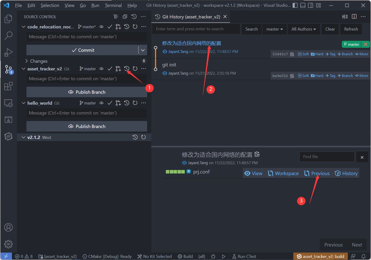This screenshot has width=371, height=260.
Task: Open Run and Debug view
Action: coord(8,52)
